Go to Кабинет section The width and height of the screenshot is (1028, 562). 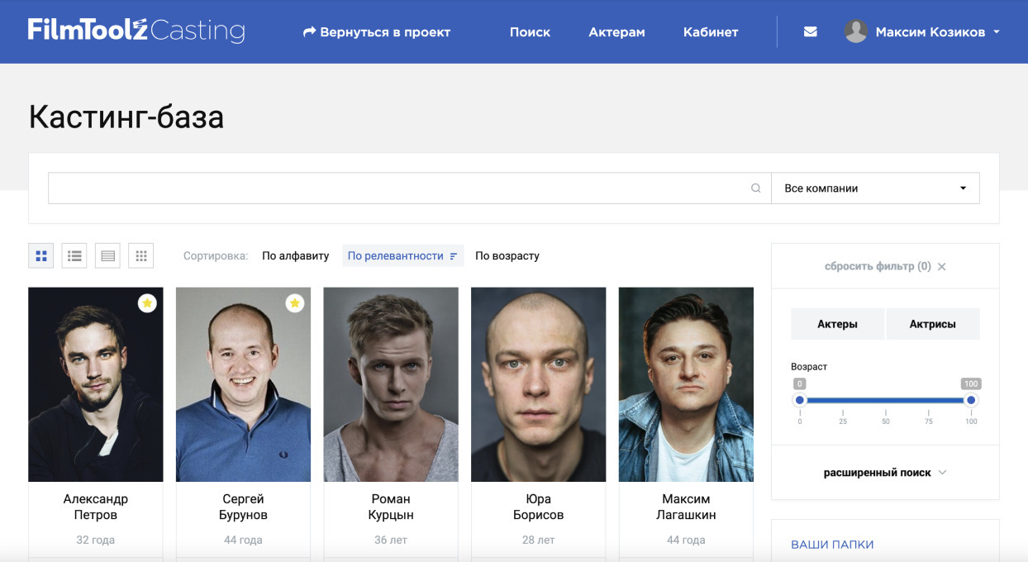(x=710, y=32)
